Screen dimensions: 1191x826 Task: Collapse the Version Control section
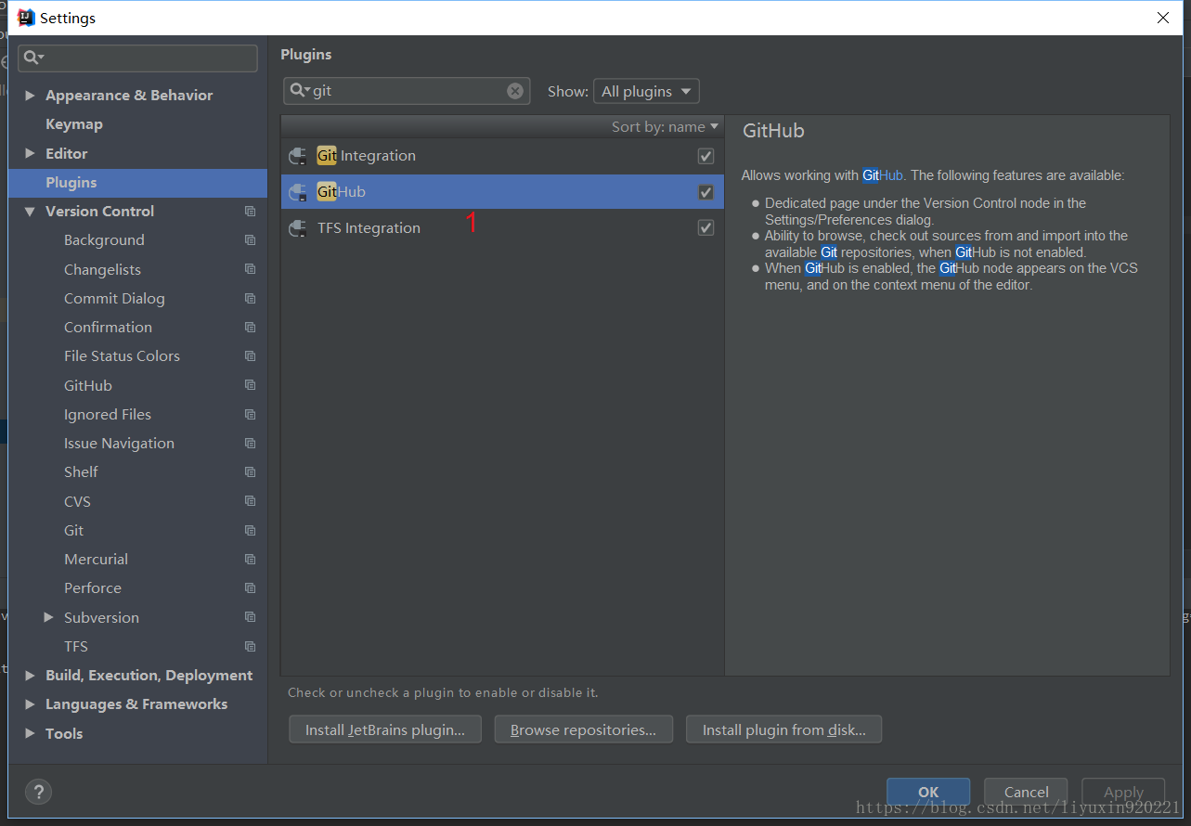click(x=31, y=212)
